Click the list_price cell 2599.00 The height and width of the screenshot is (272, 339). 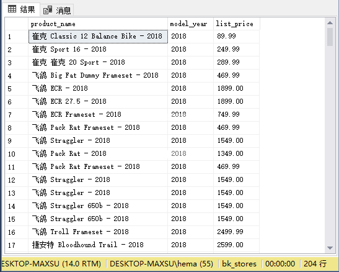(x=237, y=245)
